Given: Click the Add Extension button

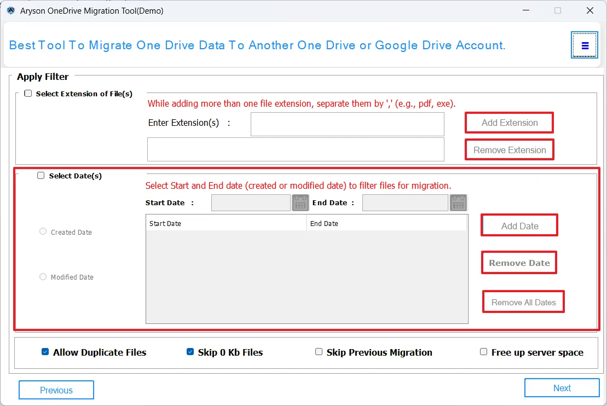Looking at the screenshot, I should [x=509, y=123].
